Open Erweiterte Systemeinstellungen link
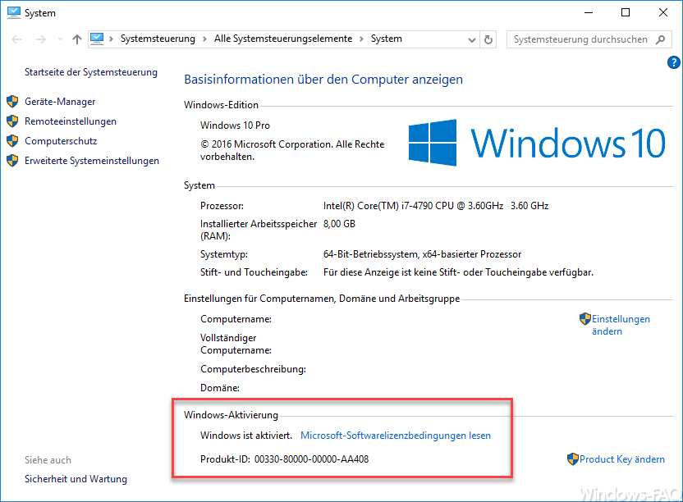The height and width of the screenshot is (502, 683). tap(92, 161)
